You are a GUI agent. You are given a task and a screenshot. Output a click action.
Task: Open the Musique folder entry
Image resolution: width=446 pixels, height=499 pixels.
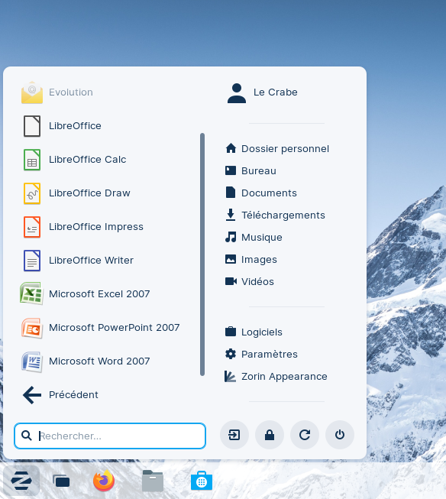tap(262, 238)
